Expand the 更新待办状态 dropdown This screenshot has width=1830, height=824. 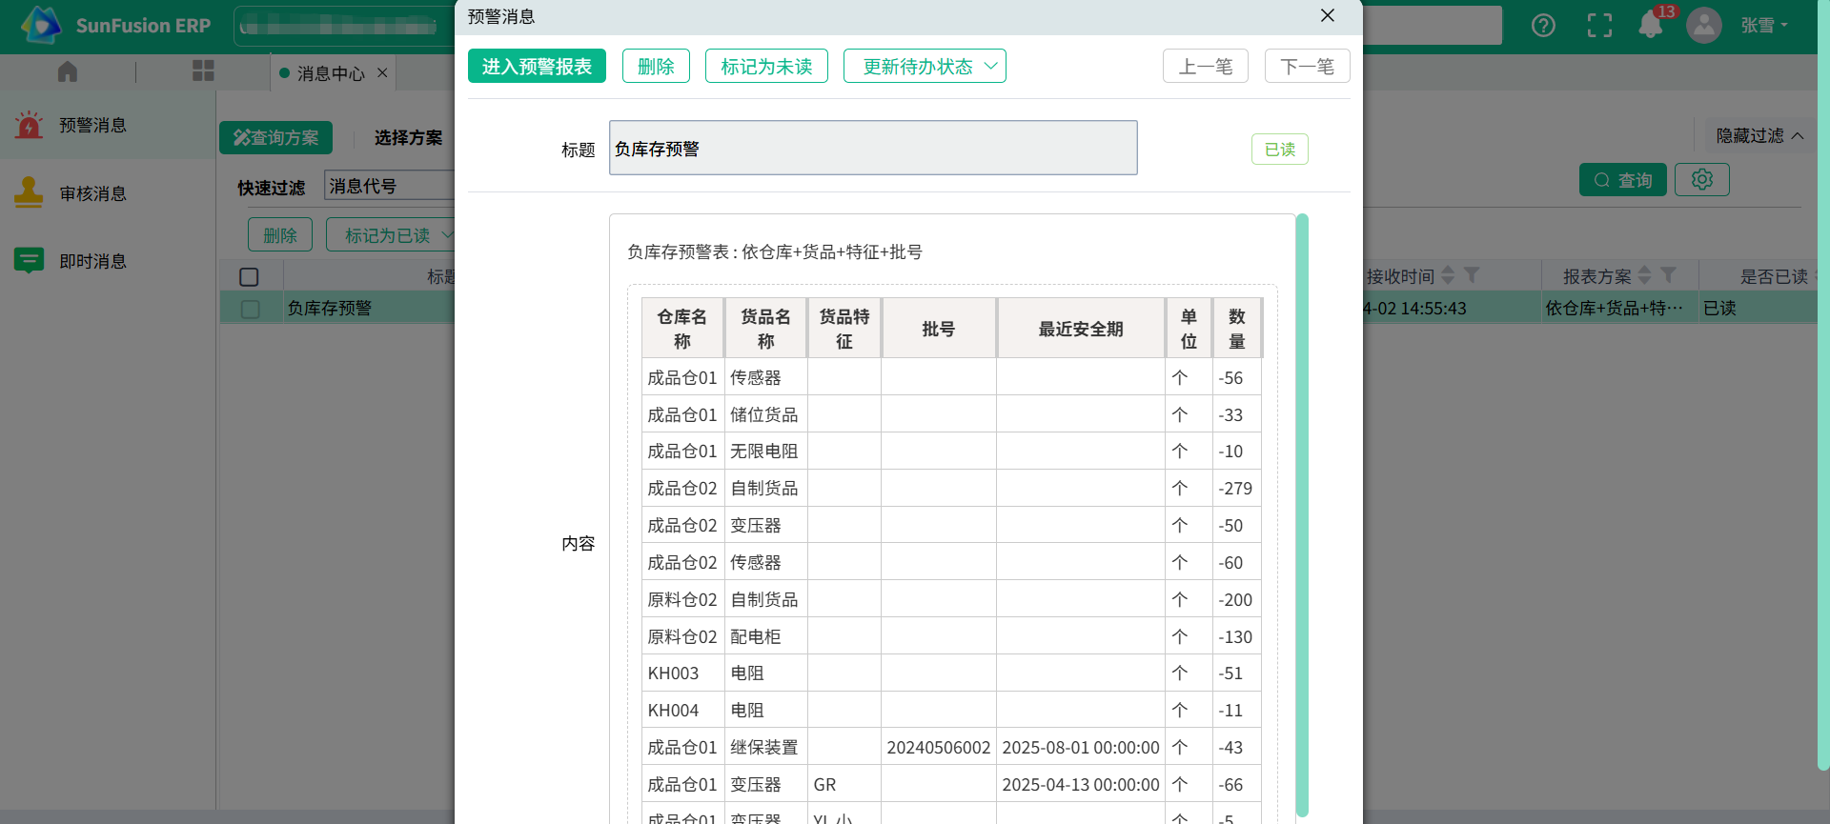click(924, 67)
